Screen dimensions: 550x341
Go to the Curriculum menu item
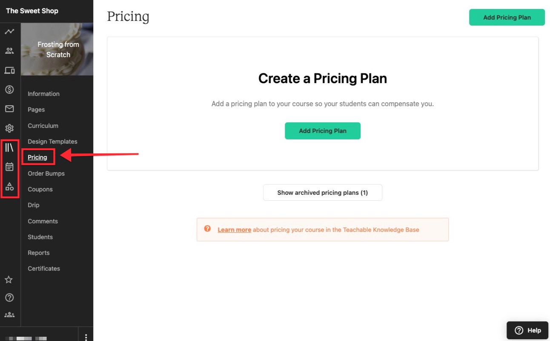pos(43,126)
